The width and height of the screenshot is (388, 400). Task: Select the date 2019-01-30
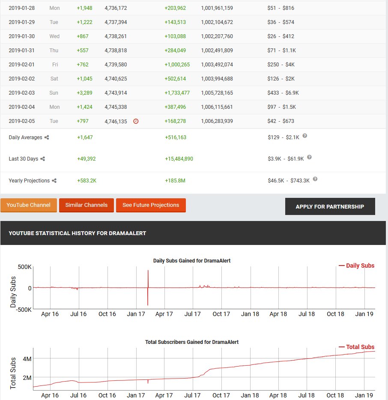pos(22,36)
